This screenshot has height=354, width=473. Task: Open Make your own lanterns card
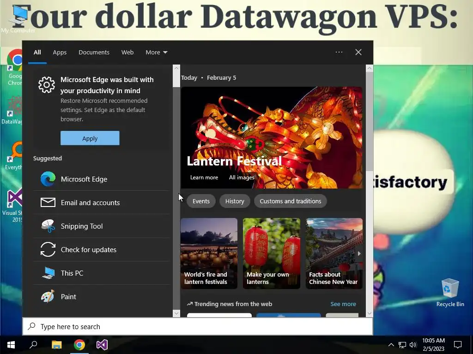272,254
